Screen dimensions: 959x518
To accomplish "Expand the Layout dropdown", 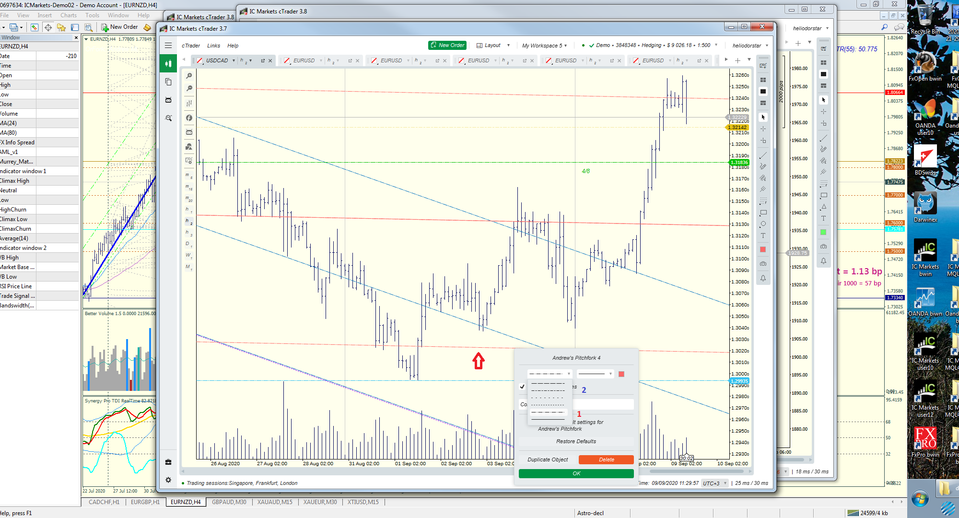I will [x=493, y=46].
